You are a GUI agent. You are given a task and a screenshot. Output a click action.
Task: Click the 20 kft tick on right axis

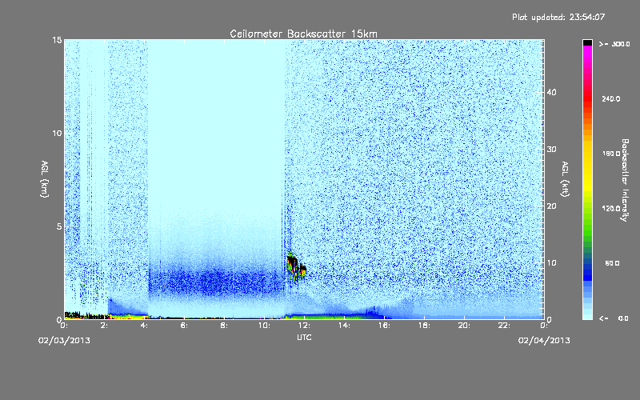(551, 206)
